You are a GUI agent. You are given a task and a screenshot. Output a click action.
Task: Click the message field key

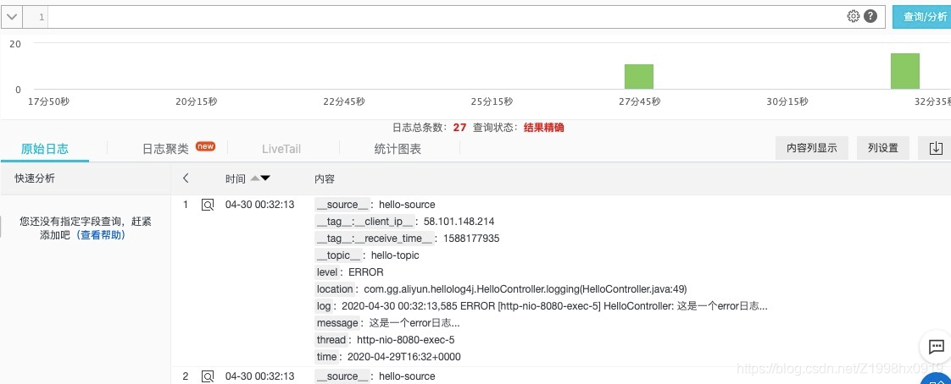(x=338, y=323)
